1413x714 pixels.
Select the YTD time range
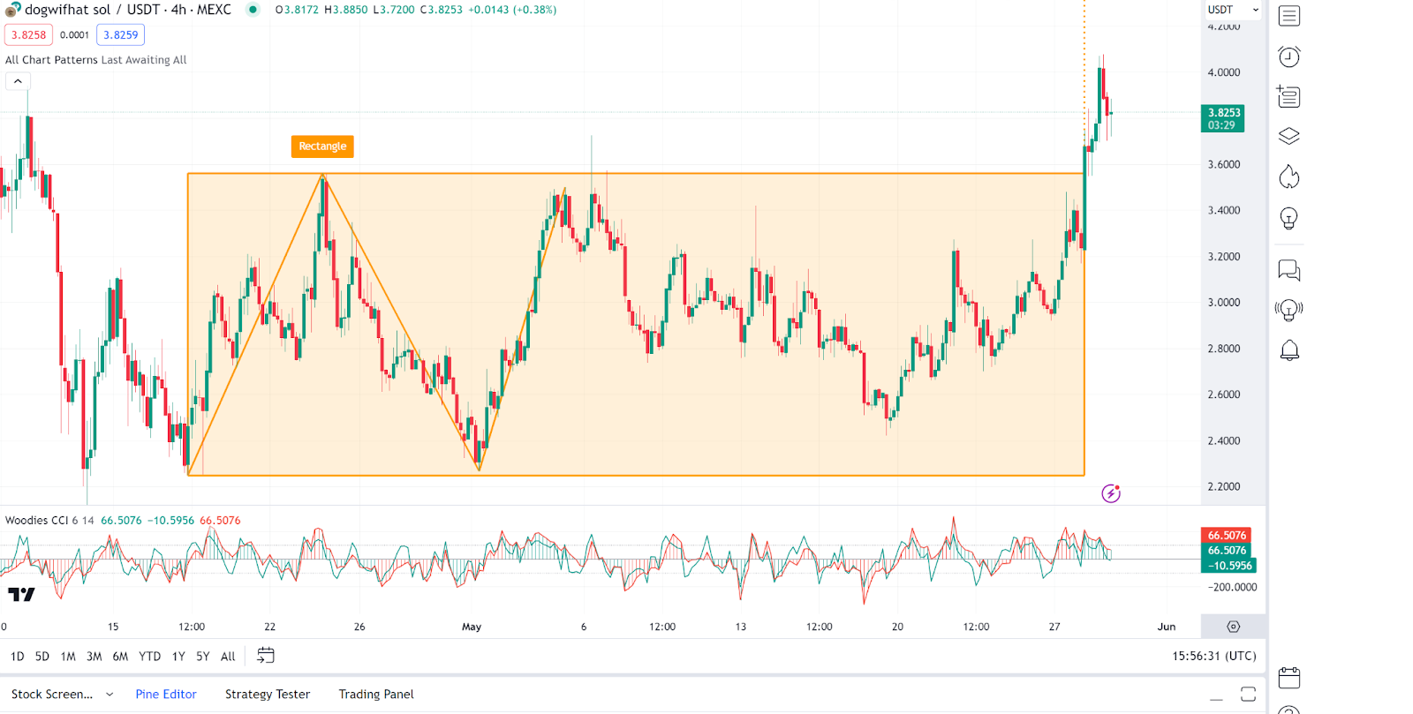150,656
